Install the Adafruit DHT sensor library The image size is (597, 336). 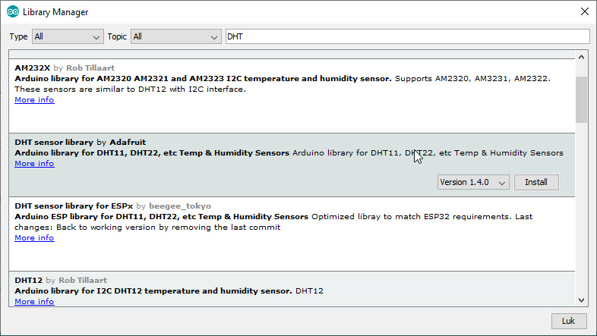pos(536,182)
